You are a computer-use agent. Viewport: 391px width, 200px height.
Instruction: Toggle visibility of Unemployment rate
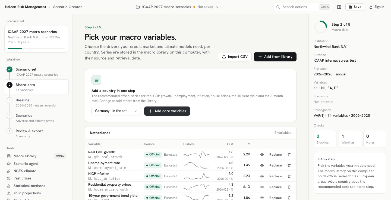coord(262,165)
